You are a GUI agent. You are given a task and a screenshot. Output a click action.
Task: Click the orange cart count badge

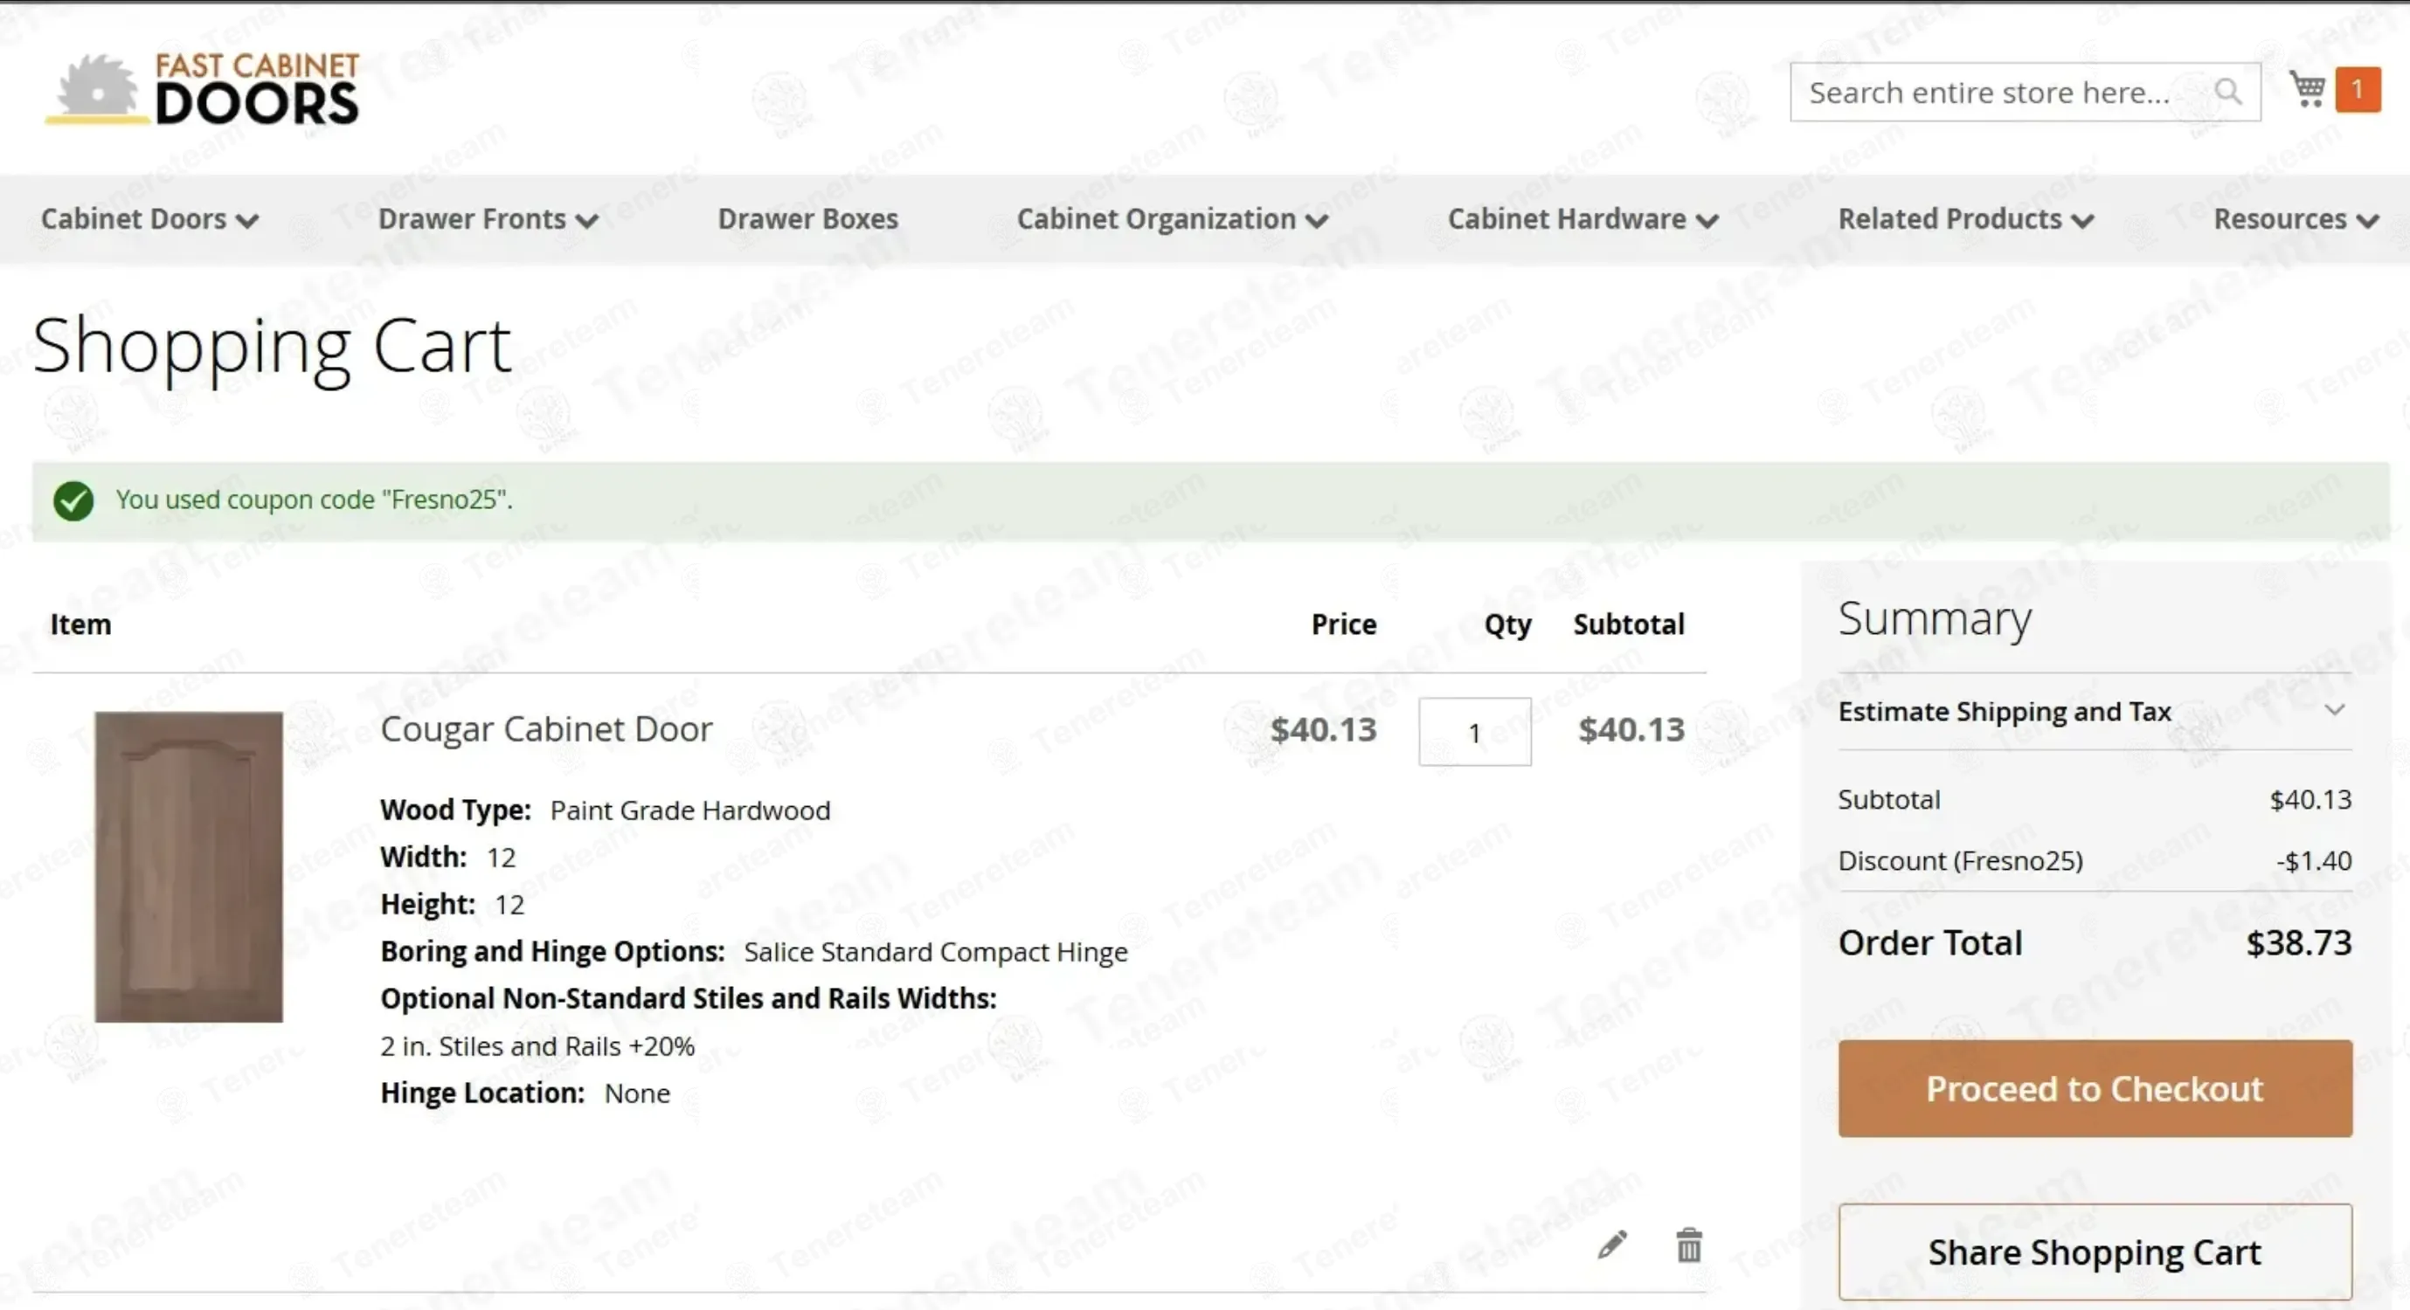point(2358,90)
